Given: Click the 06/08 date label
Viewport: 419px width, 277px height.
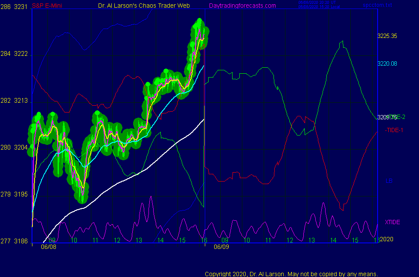Looking at the screenshot, I should tap(49, 247).
